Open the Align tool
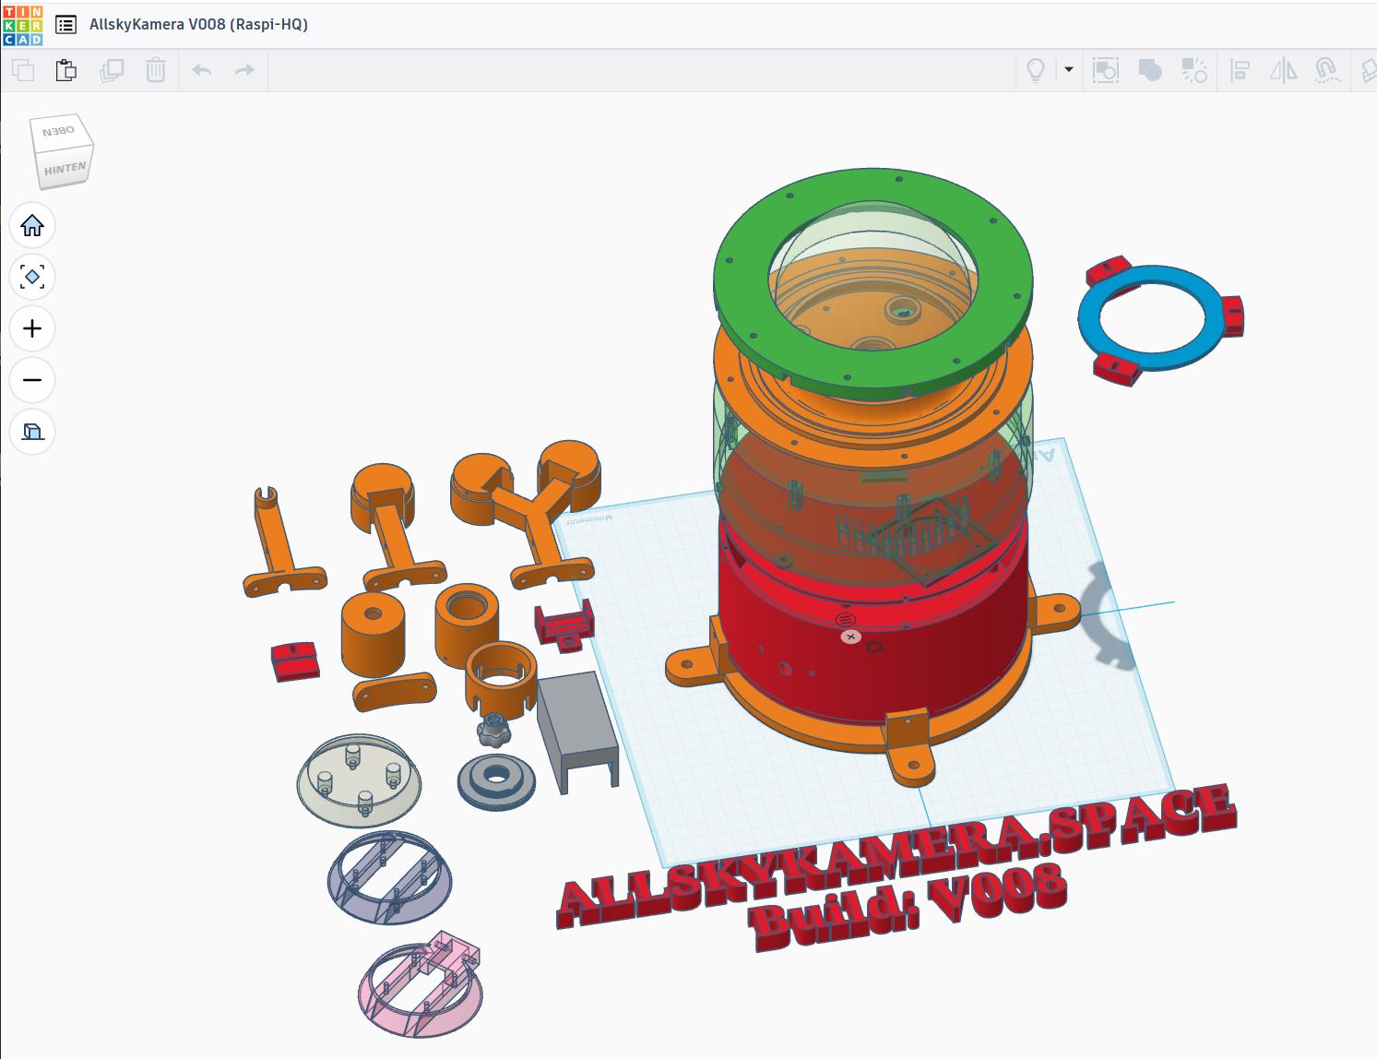This screenshot has height=1059, width=1377. click(x=1240, y=69)
